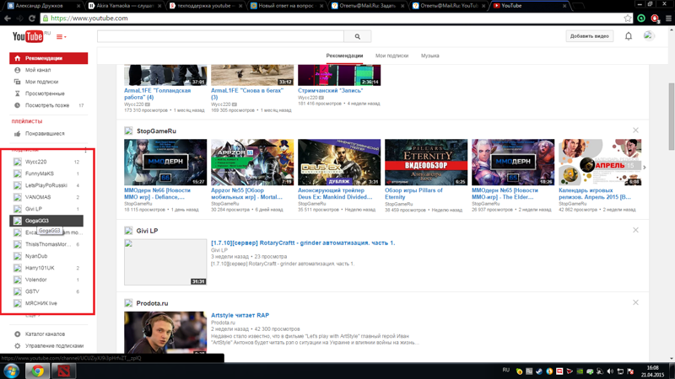Select the Рекомендации top tab
The width and height of the screenshot is (675, 379).
[x=344, y=56]
